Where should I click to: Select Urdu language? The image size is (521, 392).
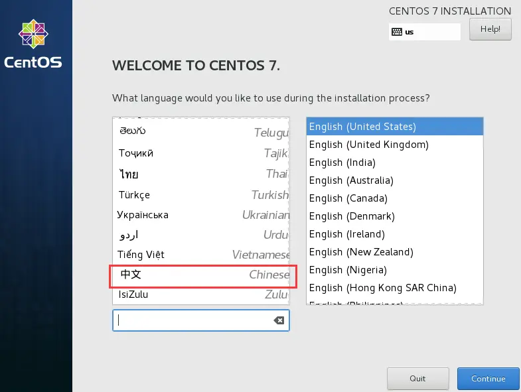[201, 235]
